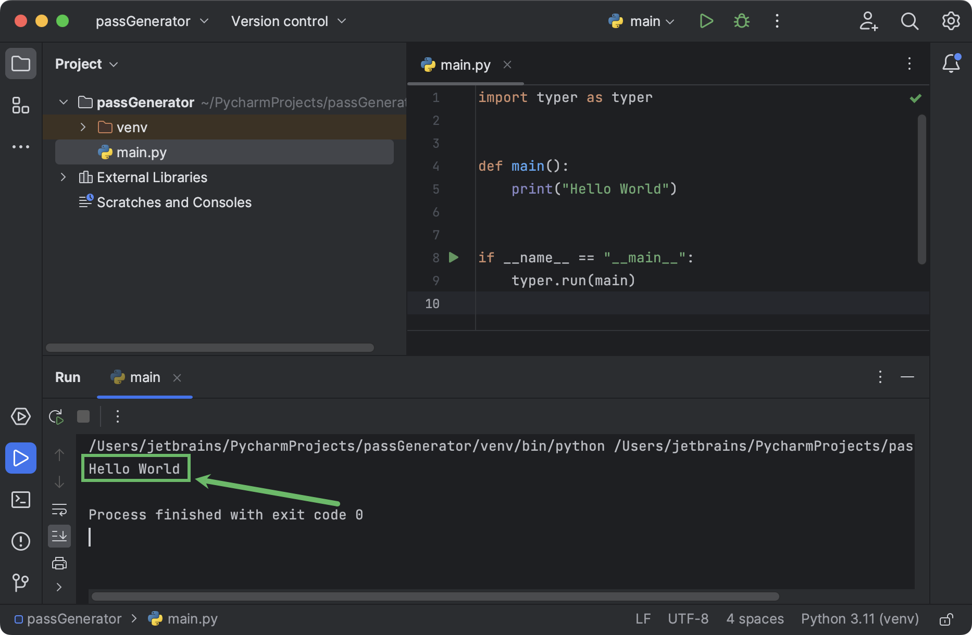Change indentation via the 4 spaces indicator

pos(755,619)
